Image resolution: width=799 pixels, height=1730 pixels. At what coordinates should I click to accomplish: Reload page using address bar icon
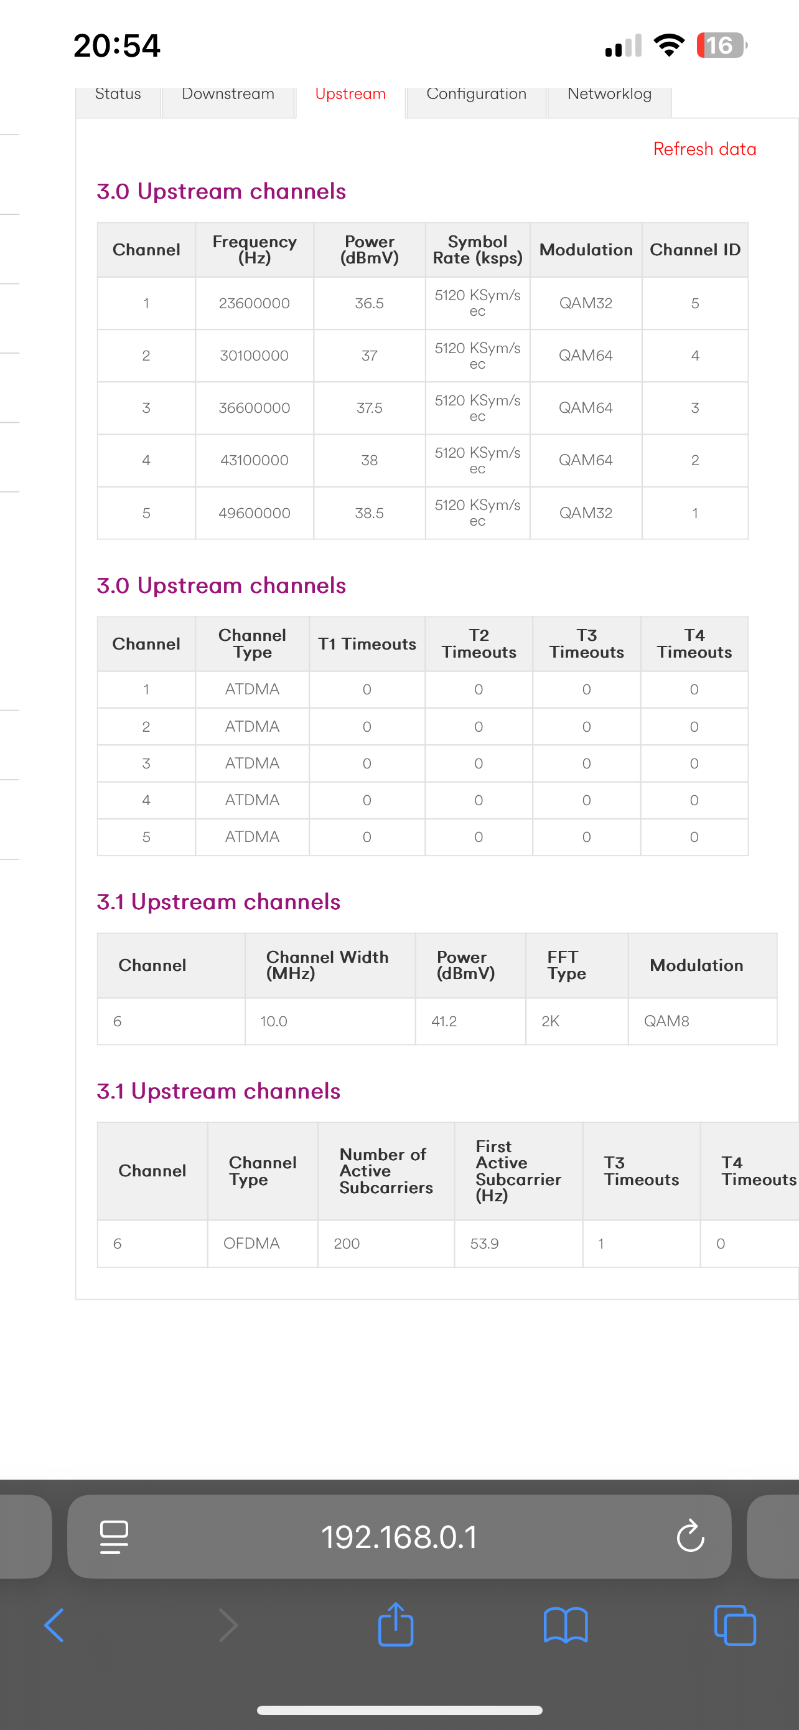(x=690, y=1536)
